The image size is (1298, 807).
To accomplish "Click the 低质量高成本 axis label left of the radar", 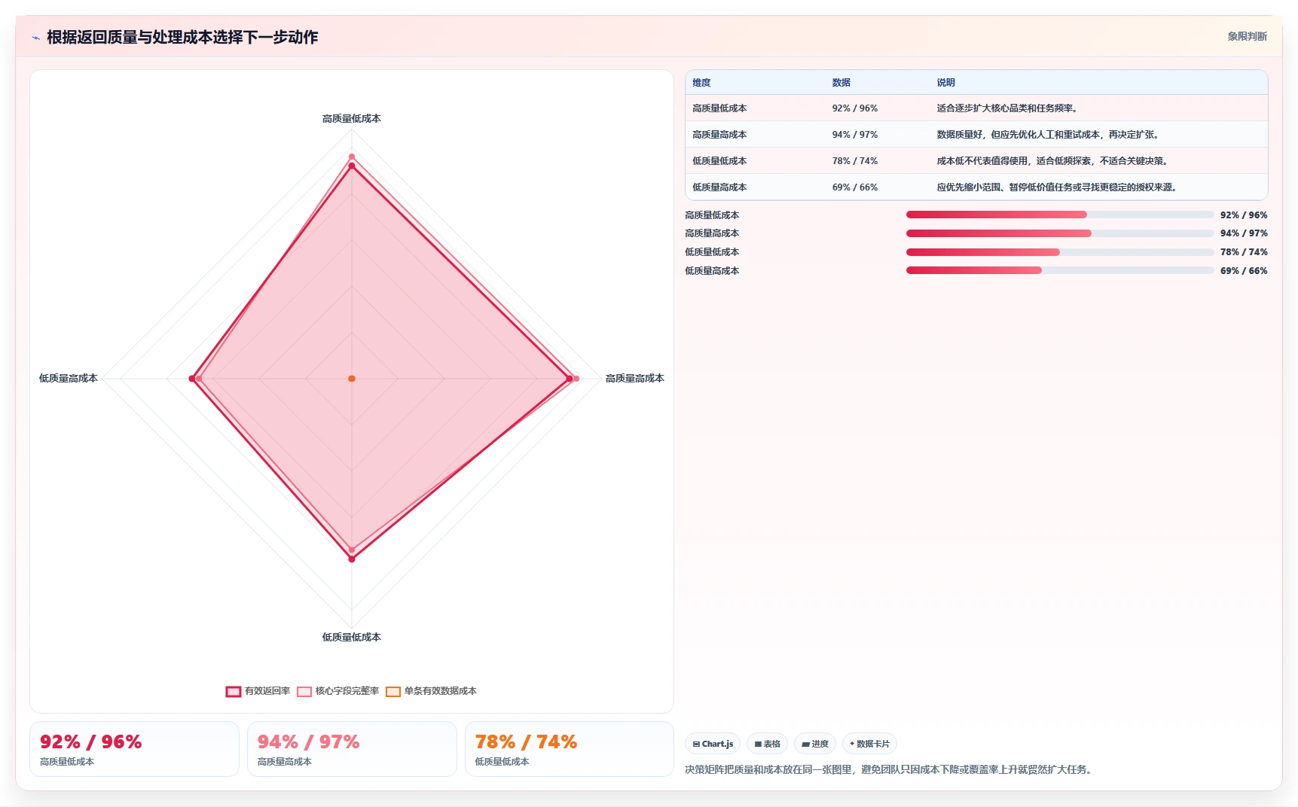I will 69,379.
